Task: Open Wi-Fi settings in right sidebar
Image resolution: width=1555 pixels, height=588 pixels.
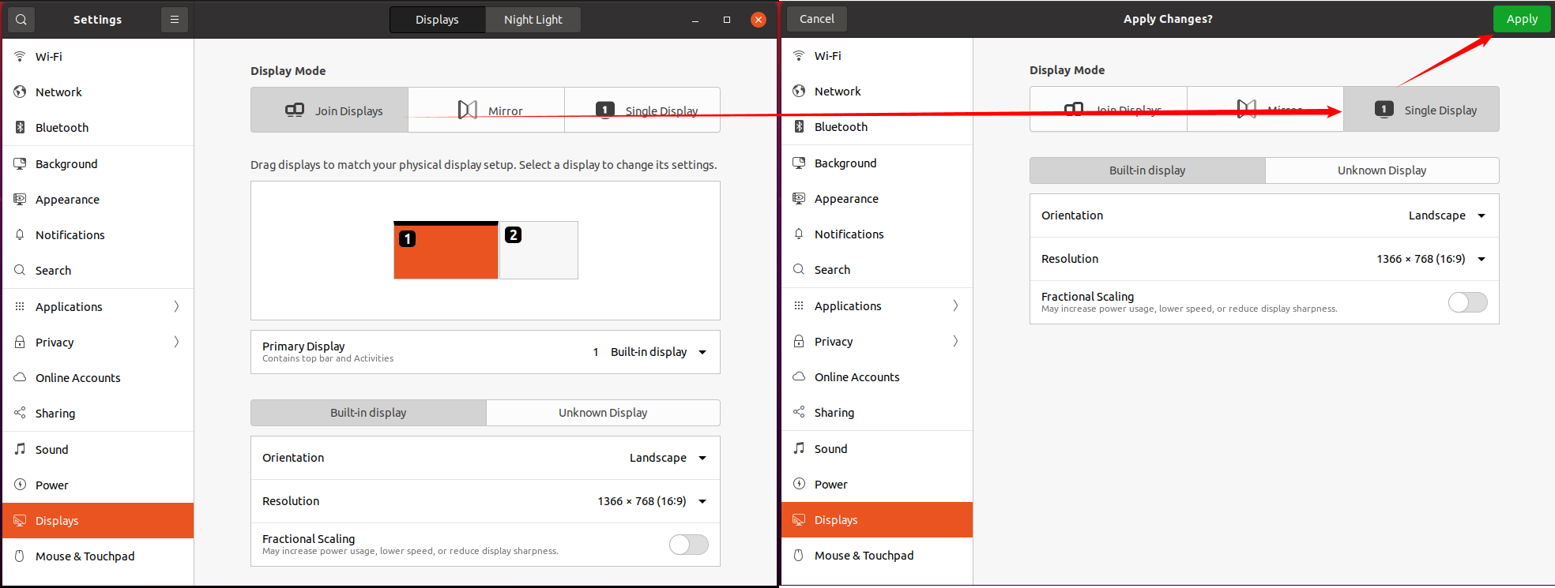Action: pos(877,56)
